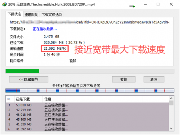The height and width of the screenshot is (135, 180).
Task: Select thread row 1 with 50.030 MB
Action: 87,105
